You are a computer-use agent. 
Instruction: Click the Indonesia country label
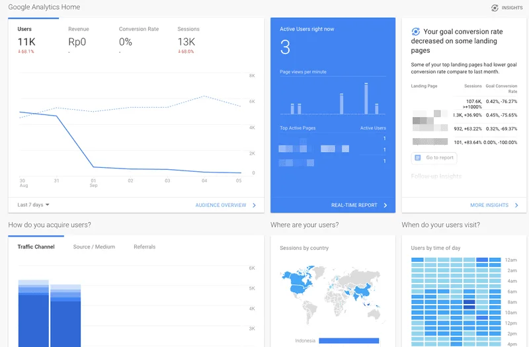[305, 340]
